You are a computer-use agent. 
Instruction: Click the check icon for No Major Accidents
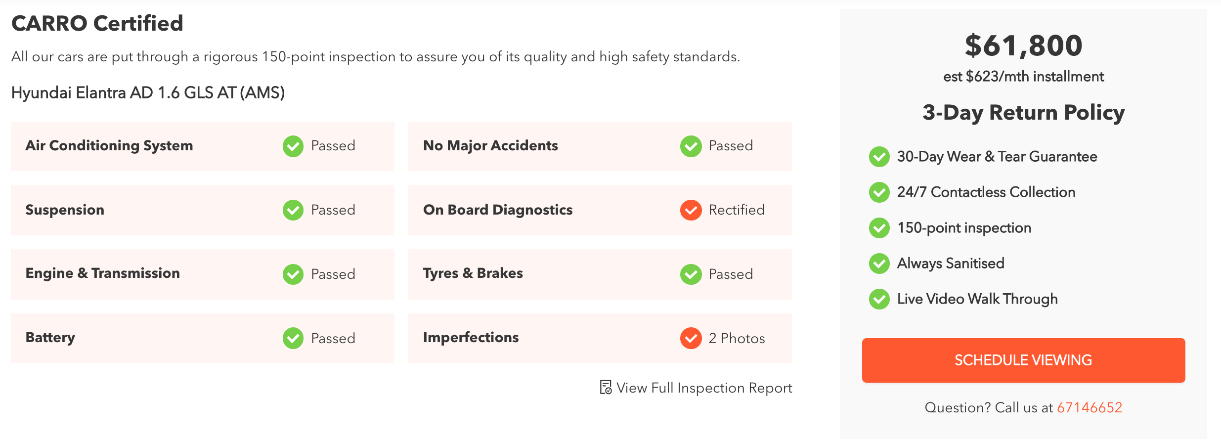click(691, 146)
